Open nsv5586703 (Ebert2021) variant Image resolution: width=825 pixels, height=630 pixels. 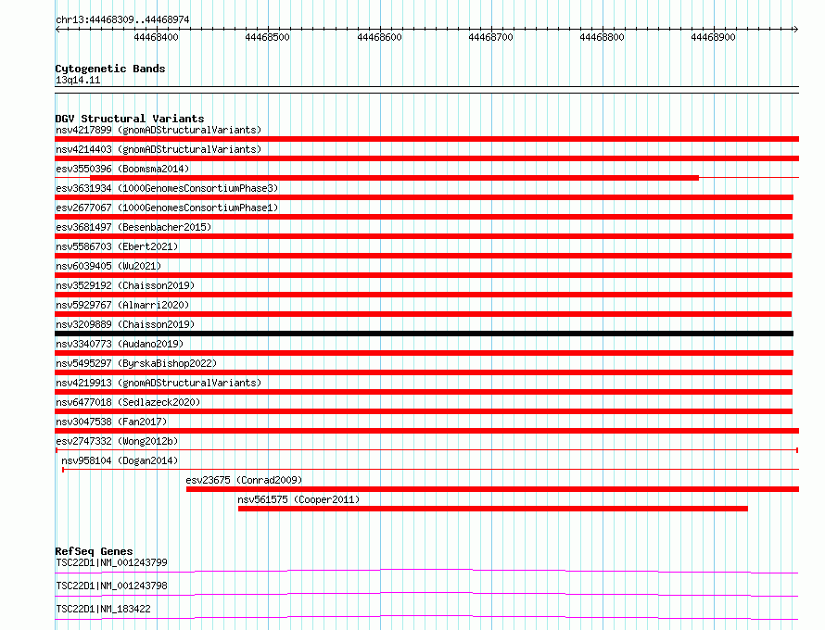117,246
